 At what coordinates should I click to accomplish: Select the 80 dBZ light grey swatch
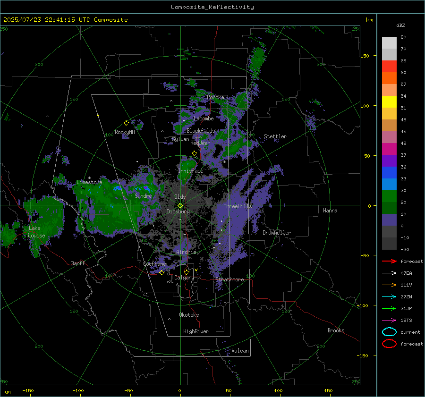[389, 43]
